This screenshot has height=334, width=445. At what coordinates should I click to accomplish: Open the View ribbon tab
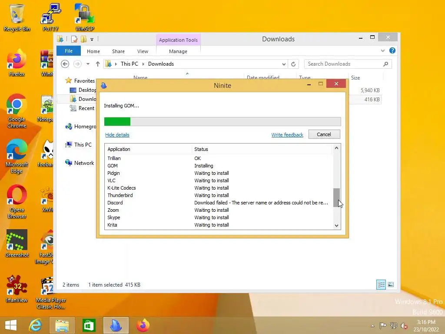coord(143,51)
